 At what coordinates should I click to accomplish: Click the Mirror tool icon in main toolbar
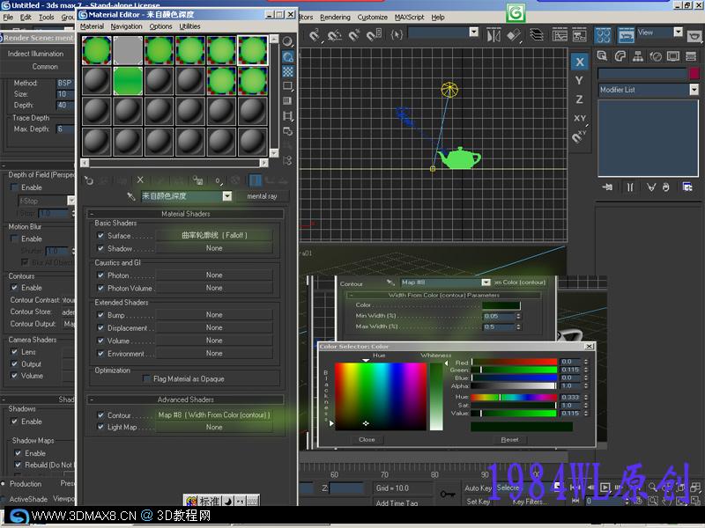495,35
